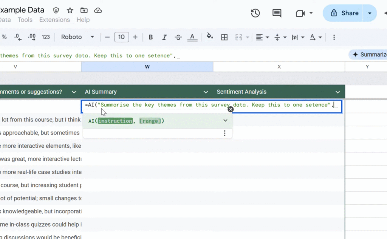This screenshot has width=387, height=239.
Task: Select the cell 'knowledgeable, but incorporati'
Action: 40,211
